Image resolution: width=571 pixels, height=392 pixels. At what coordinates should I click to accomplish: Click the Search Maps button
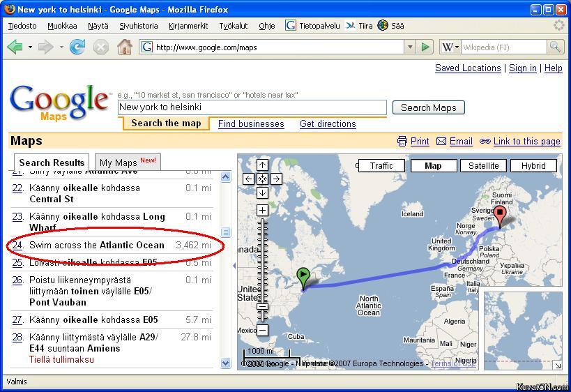pyautogui.click(x=429, y=107)
